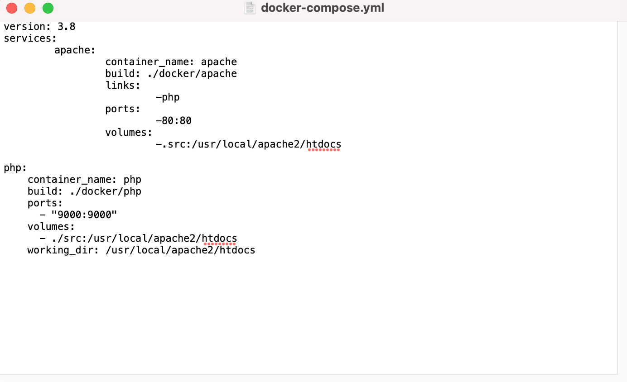The width and height of the screenshot is (627, 382).
Task: Click the services: label
Action: [x=30, y=38]
